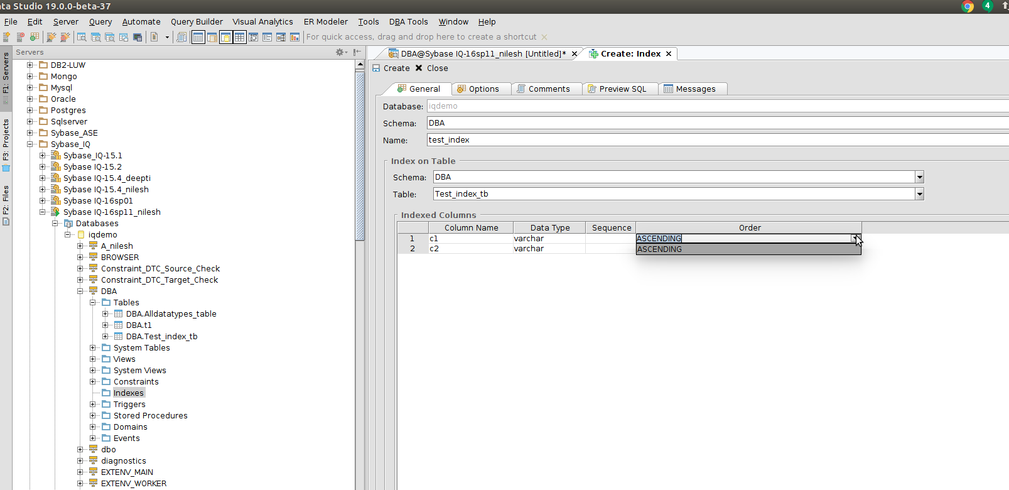Click the second query window magnifier icon

click(95, 37)
